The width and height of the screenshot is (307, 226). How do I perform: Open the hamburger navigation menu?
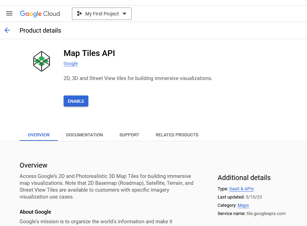click(9, 13)
